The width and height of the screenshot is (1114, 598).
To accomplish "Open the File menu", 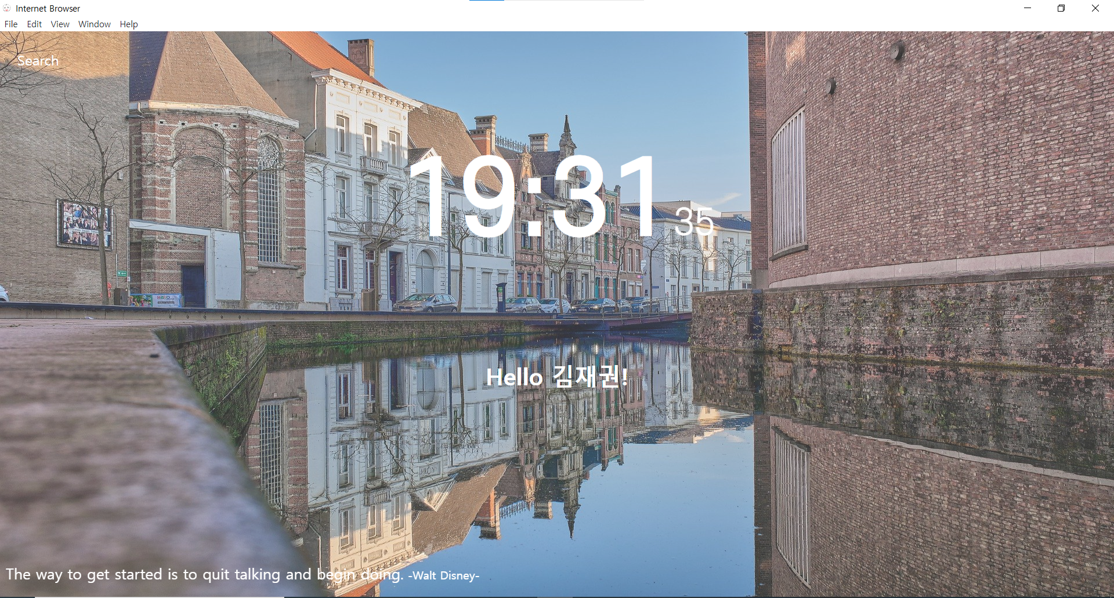I will (x=11, y=24).
